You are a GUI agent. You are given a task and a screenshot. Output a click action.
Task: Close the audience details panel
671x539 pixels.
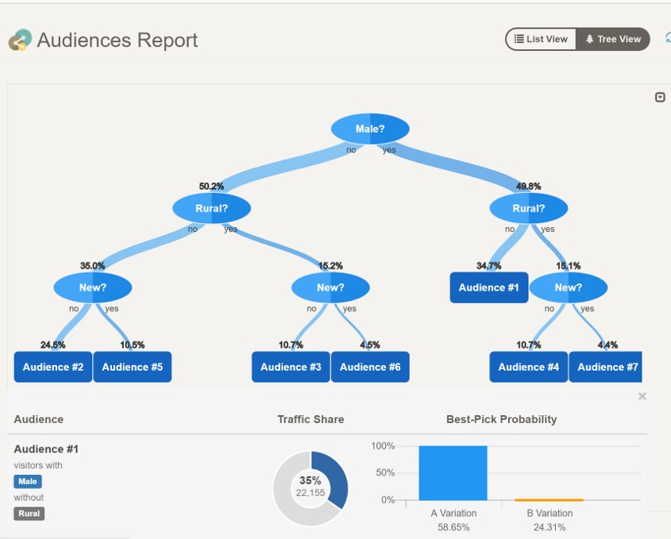pos(642,396)
